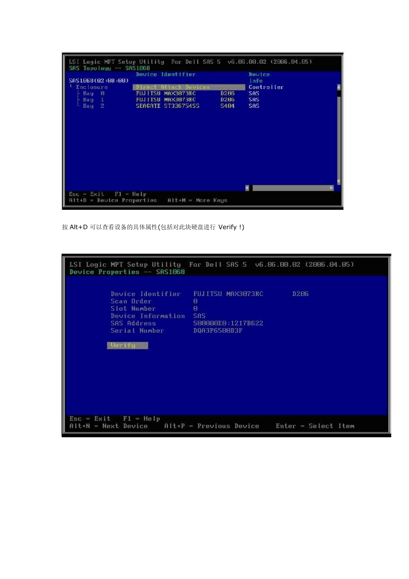Click the Controller device info entry
Image resolution: width=409 pixels, height=579 pixels.
(266, 87)
